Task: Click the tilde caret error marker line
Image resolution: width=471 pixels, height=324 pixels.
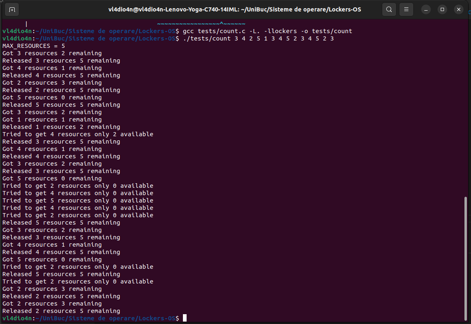Action: [x=201, y=24]
